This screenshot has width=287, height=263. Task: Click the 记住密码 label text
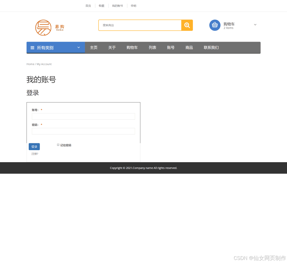pyautogui.click(x=66, y=145)
